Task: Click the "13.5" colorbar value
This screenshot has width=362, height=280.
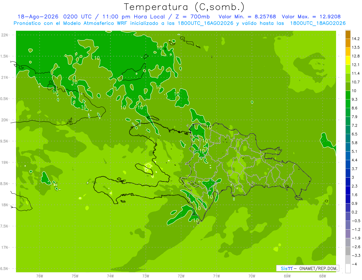Action: (x=356, y=47)
